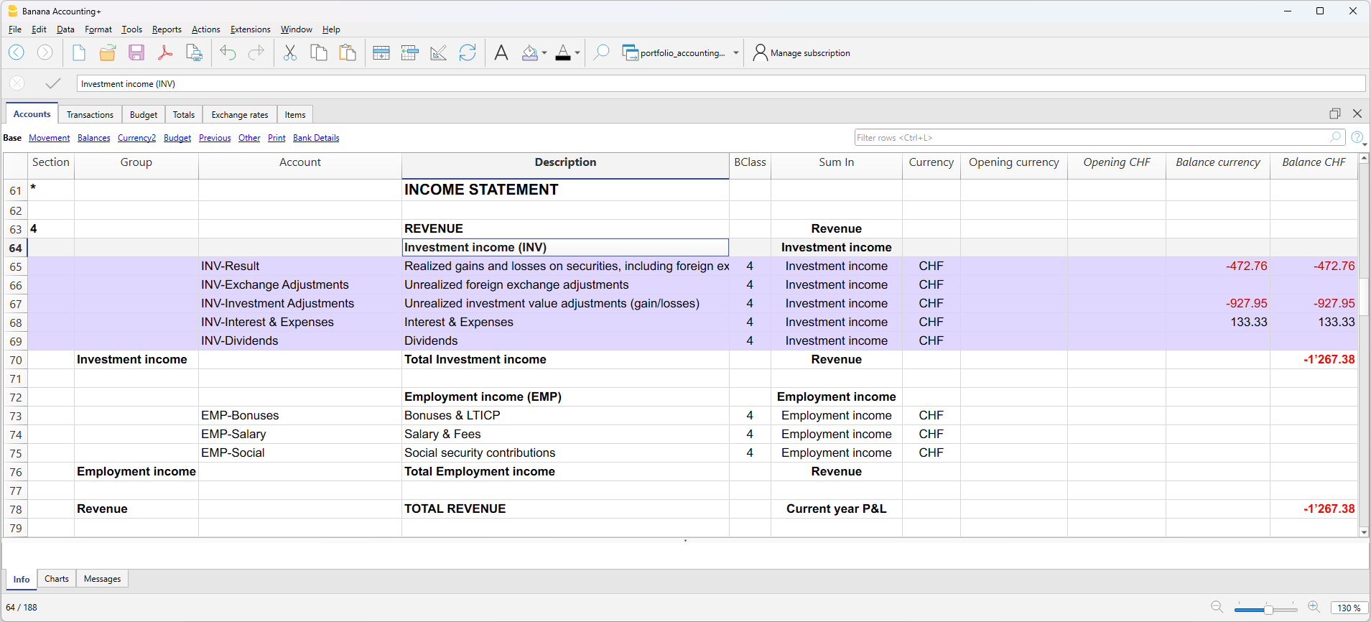
Task: Select row number 70 header
Action: (x=16, y=360)
